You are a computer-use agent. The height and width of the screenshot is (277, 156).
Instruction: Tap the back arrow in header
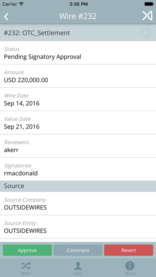6,17
